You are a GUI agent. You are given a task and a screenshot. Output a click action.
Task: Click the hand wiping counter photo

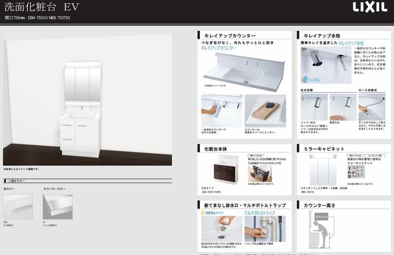coord(222,110)
